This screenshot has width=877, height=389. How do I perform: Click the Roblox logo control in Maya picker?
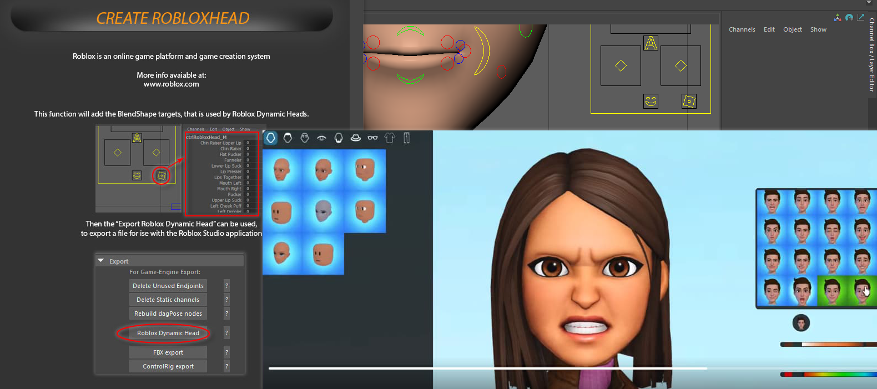pos(689,101)
